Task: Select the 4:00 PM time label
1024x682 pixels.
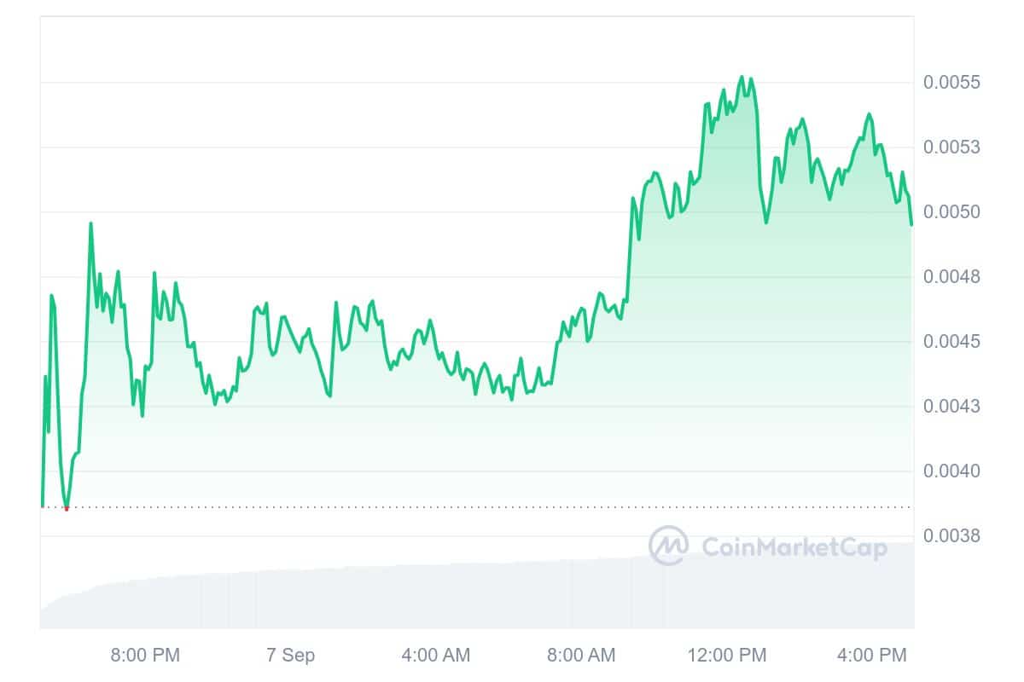Action: (x=872, y=656)
